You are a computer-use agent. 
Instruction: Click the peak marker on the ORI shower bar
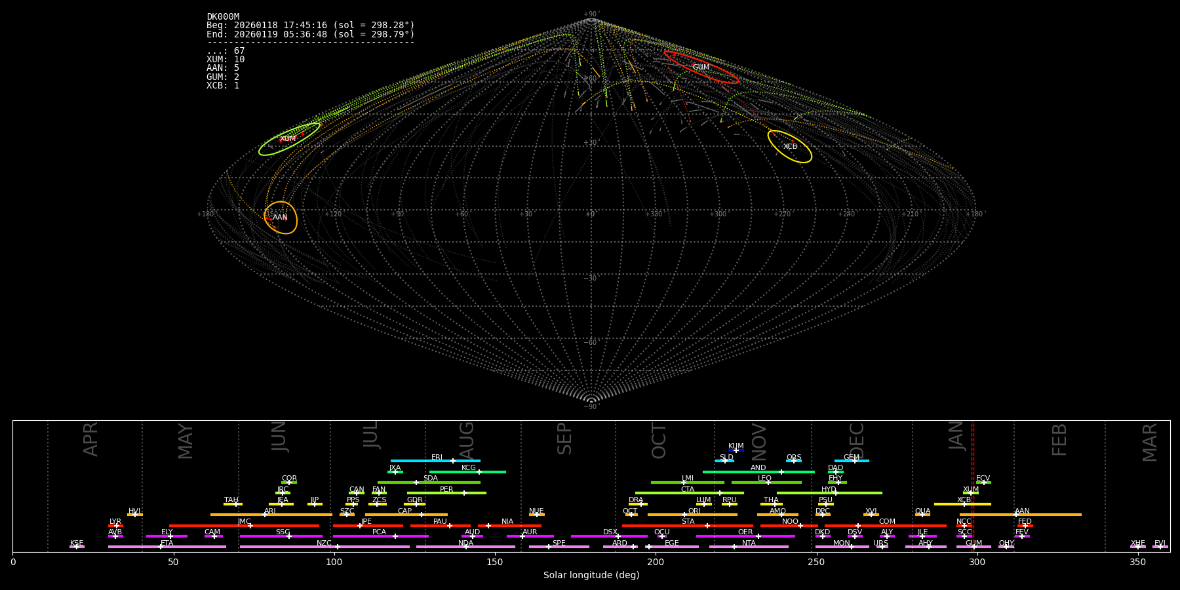(x=684, y=515)
